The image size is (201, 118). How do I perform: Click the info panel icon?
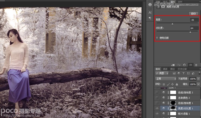coord(150,5)
